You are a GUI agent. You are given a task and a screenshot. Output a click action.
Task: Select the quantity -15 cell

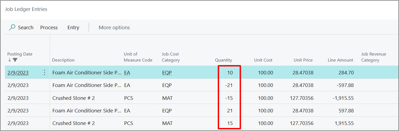click(x=229, y=98)
